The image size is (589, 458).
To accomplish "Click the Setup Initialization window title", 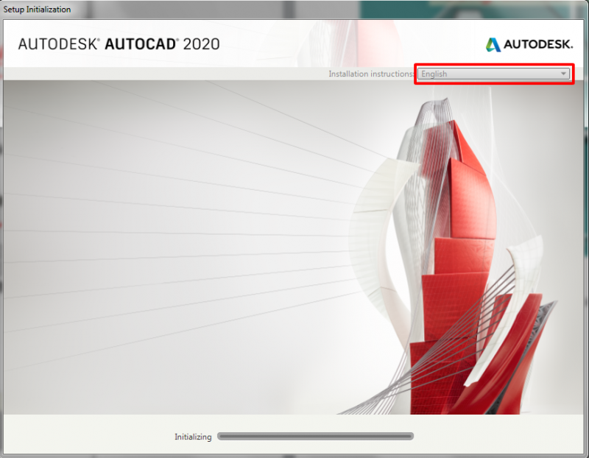I will pyautogui.click(x=37, y=10).
